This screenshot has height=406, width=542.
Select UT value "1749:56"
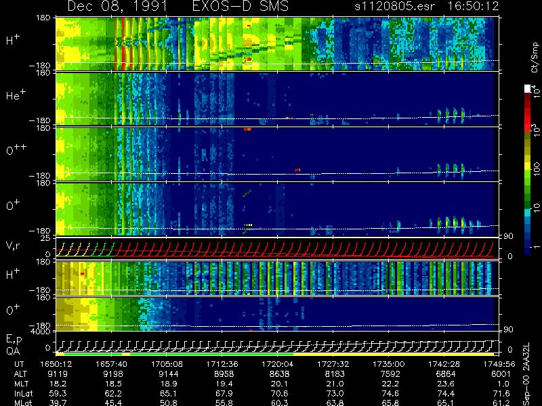[x=499, y=364]
